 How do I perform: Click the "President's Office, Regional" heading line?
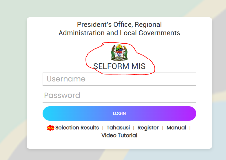click(119, 25)
